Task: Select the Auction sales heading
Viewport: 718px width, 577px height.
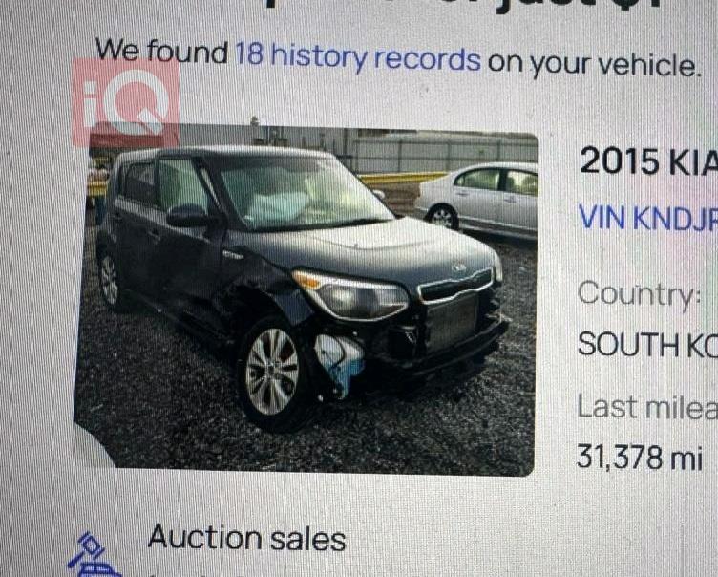Action: 246,537
